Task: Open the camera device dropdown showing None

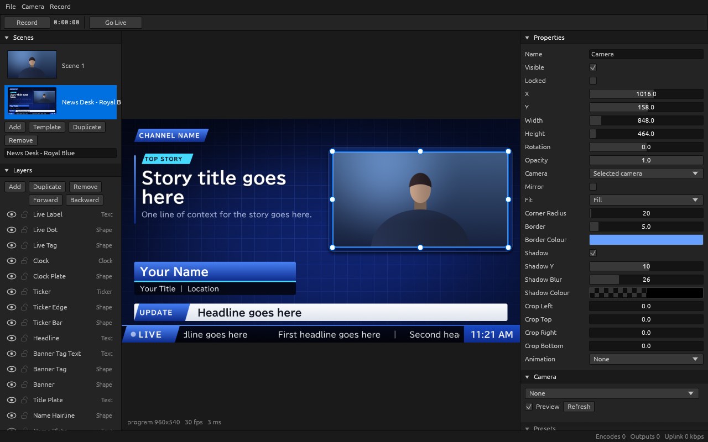Action: [612, 393]
